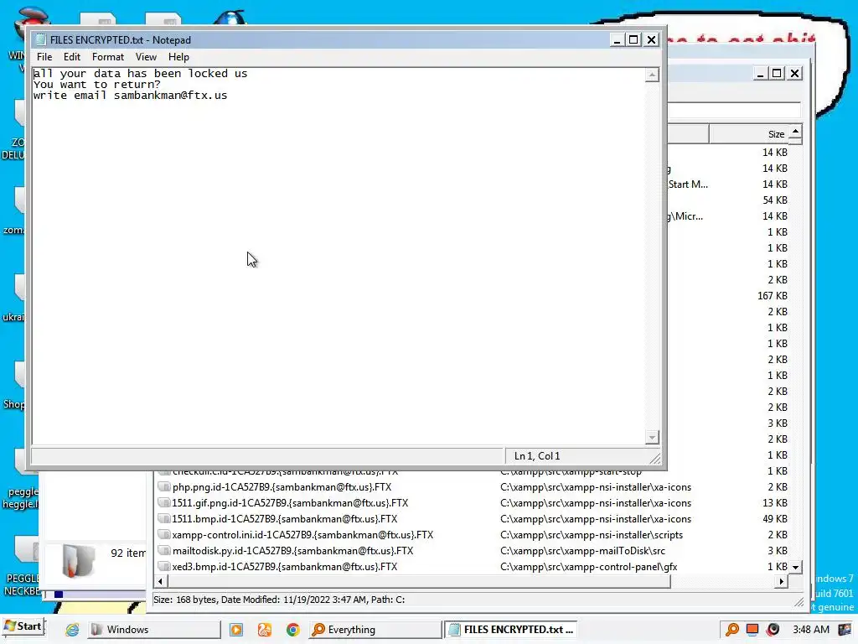
Task: Open the Format menu in Notepad
Action: pyautogui.click(x=108, y=57)
